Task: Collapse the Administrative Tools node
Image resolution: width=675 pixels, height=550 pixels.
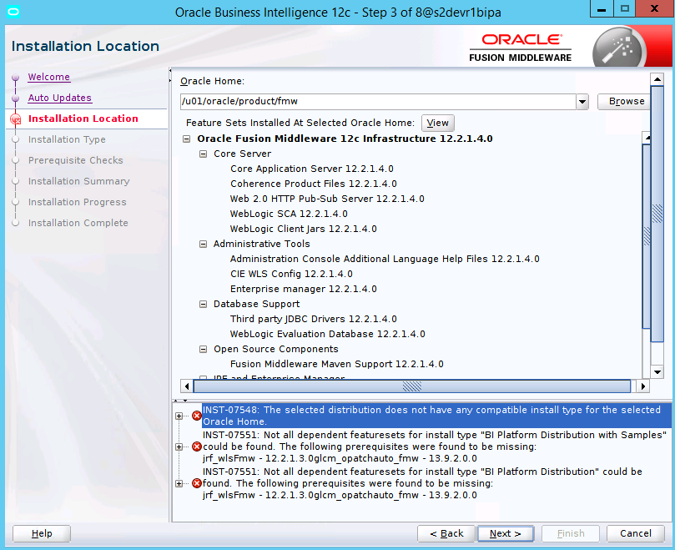Action: 204,245
